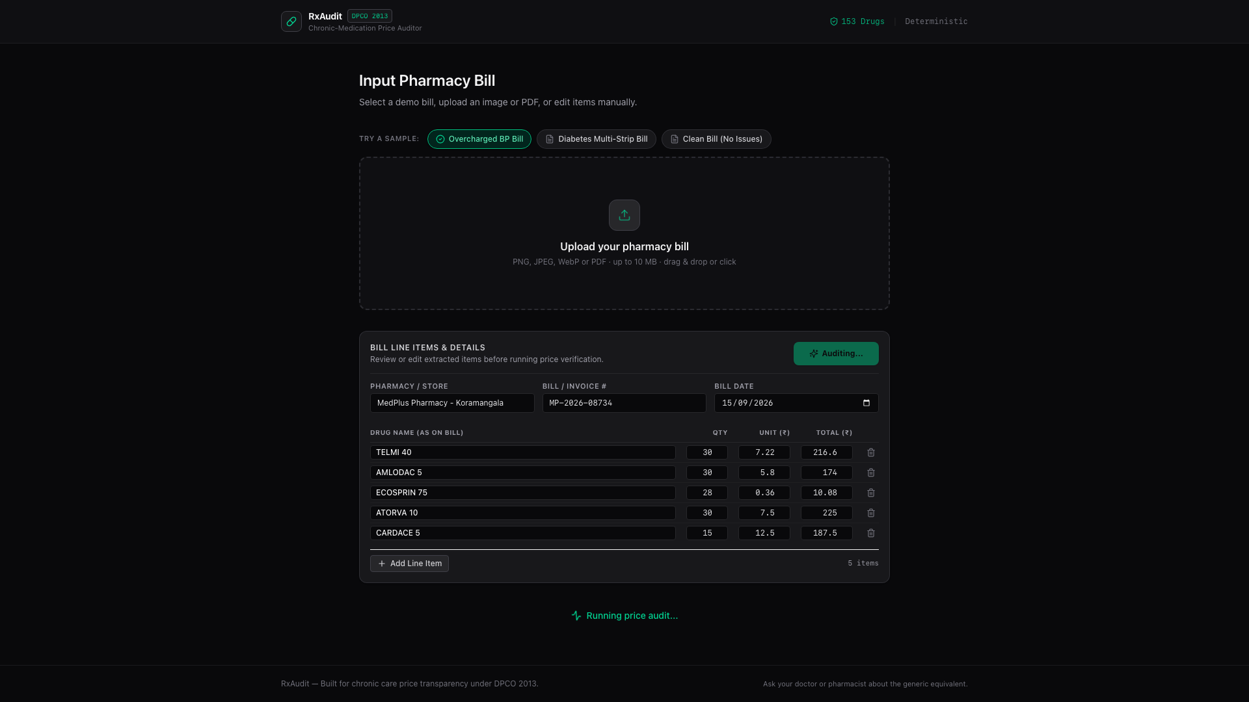1249x702 pixels.
Task: Edit the ECOSPRIN 75 drug name field
Action: [523, 493]
